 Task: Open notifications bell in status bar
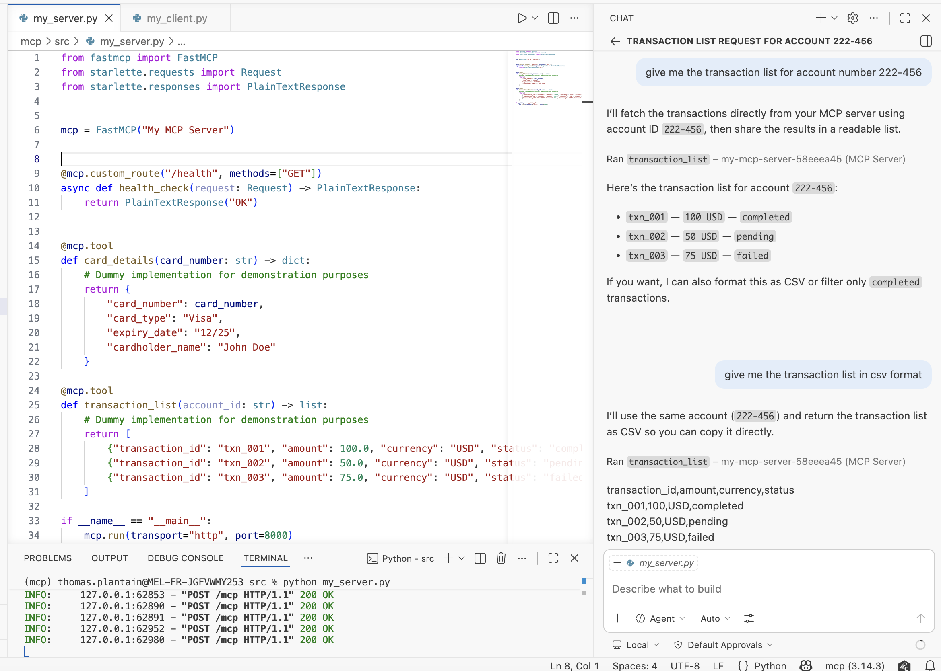[x=930, y=666]
